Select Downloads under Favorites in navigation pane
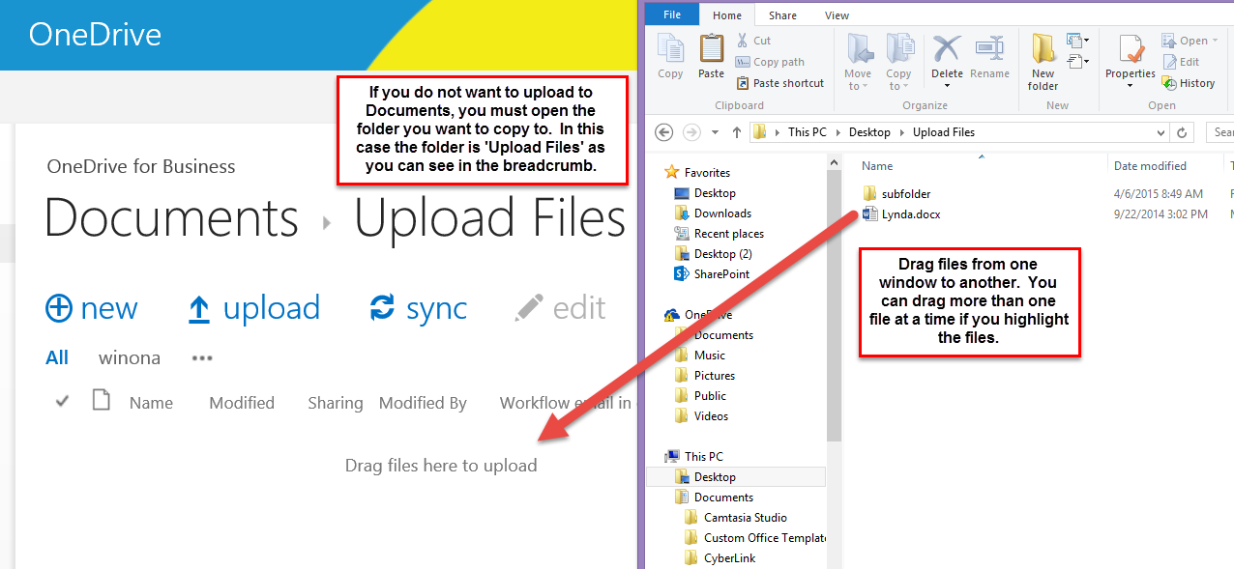1234x569 pixels. coord(721,213)
